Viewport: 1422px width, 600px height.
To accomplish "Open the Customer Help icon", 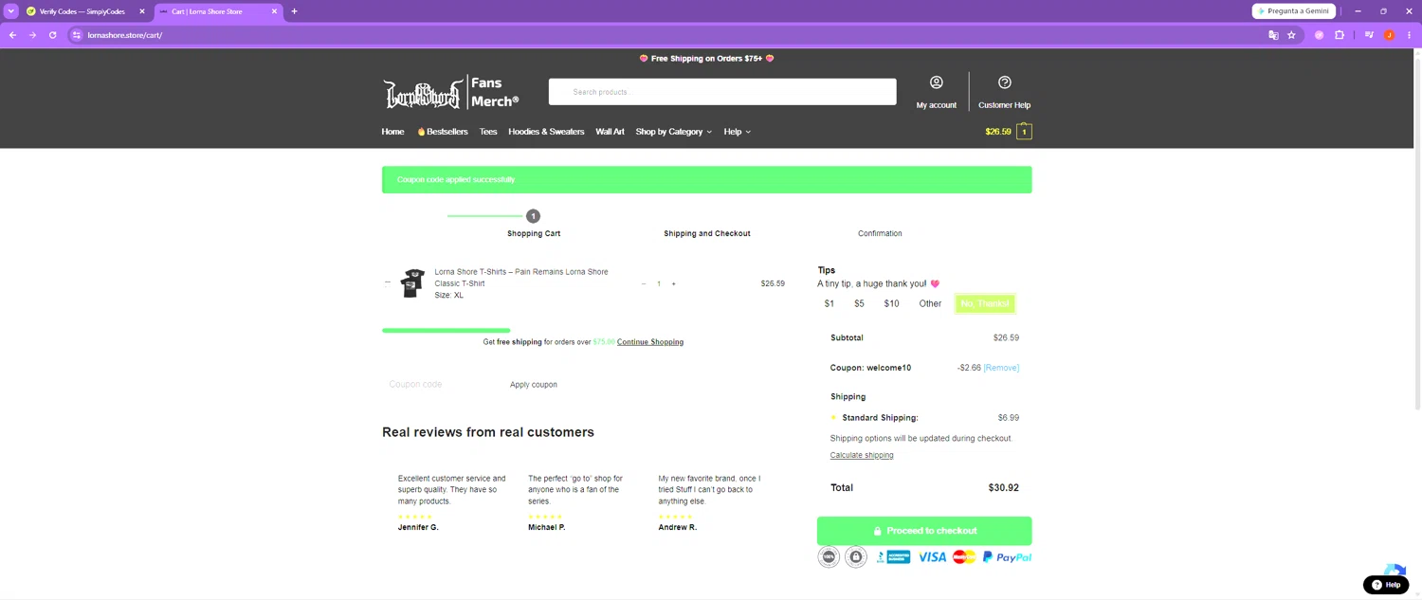I will (x=1004, y=82).
